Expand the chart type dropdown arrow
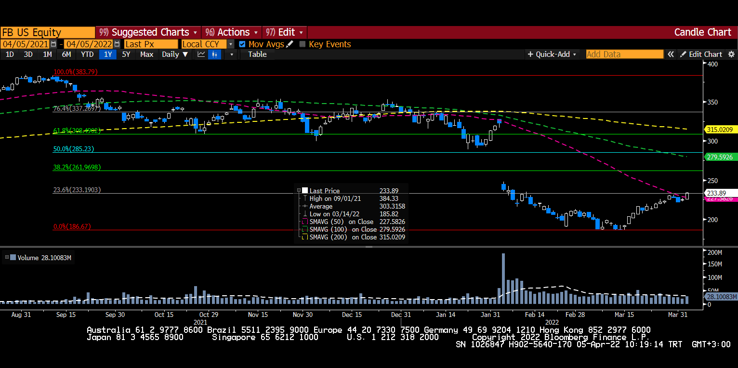The width and height of the screenshot is (738, 368). 231,54
